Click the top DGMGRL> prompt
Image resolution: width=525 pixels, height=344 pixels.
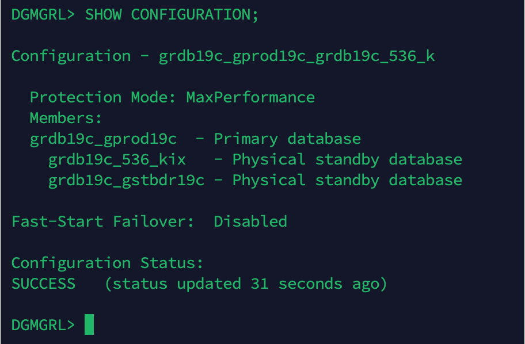43,14
